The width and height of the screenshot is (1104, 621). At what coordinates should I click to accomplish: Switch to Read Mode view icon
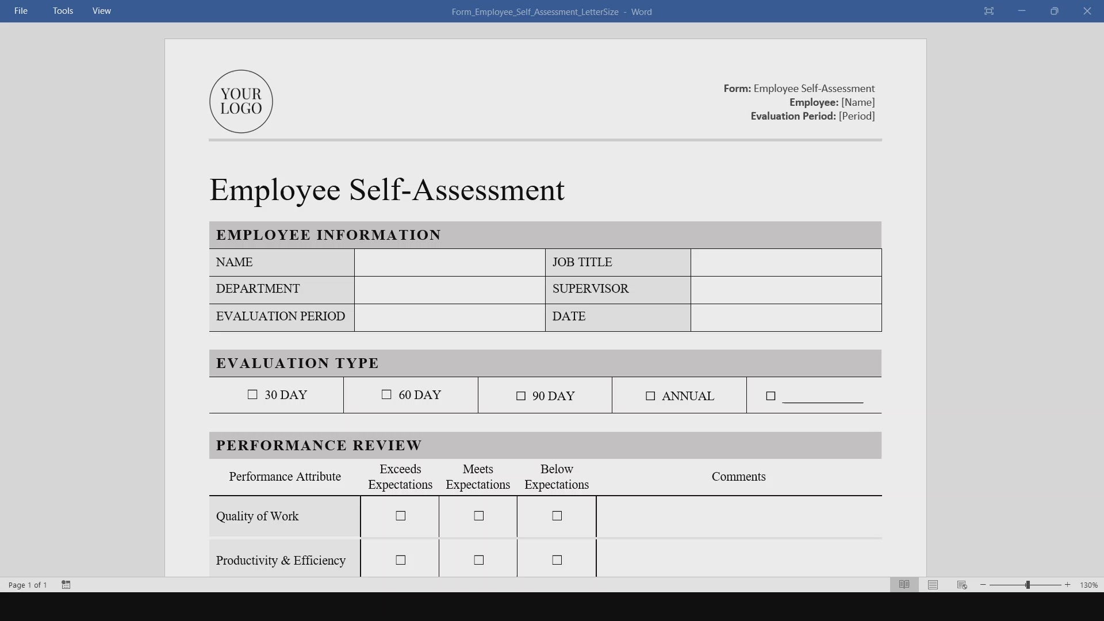coord(904,585)
